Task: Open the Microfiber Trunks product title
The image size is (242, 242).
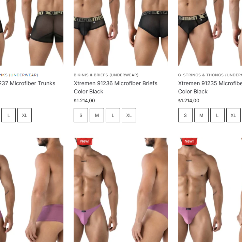Action: tap(28, 84)
